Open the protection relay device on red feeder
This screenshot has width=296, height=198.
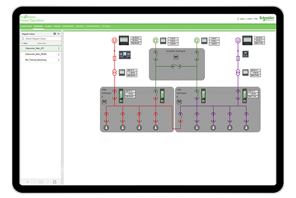coord(125,55)
